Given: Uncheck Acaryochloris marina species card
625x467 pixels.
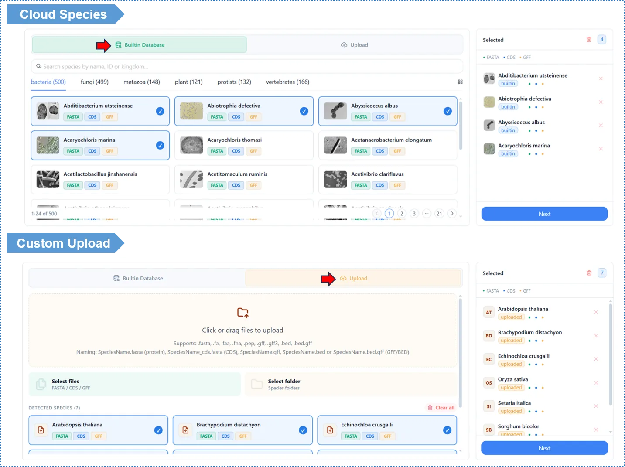Looking at the screenshot, I should click(160, 145).
